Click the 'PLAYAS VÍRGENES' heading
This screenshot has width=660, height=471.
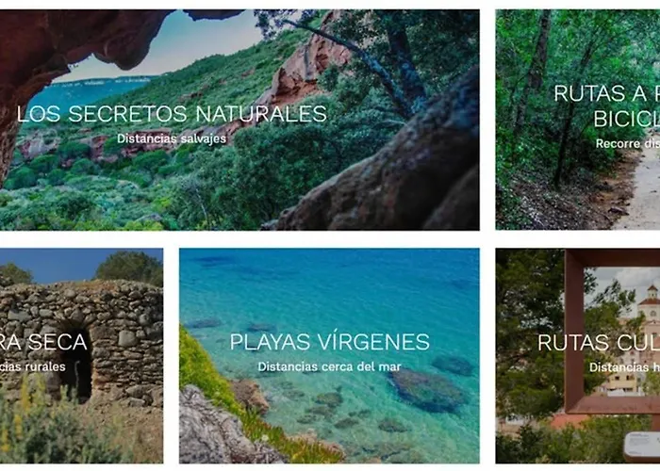[x=329, y=342]
